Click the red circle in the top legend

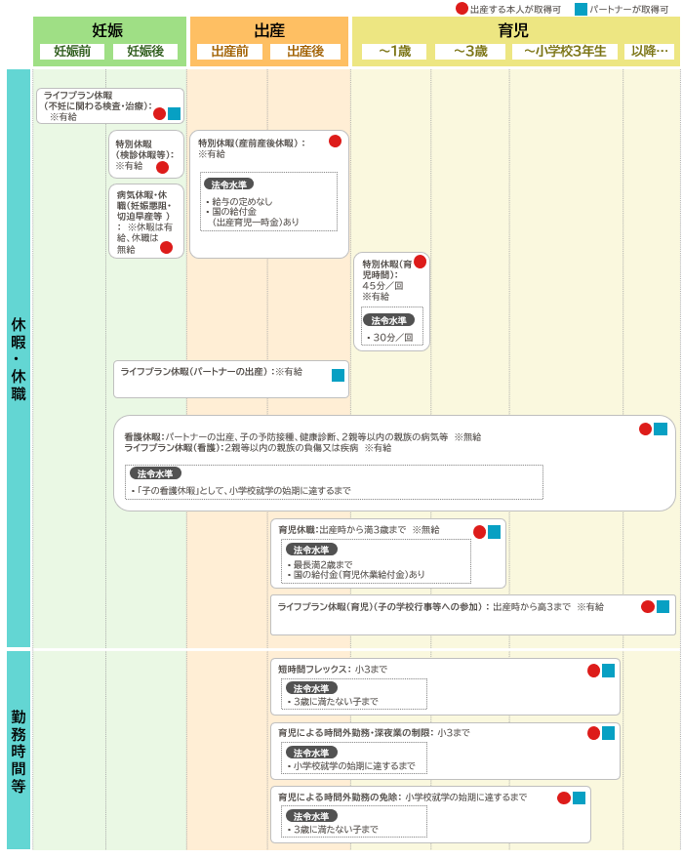pos(462,9)
